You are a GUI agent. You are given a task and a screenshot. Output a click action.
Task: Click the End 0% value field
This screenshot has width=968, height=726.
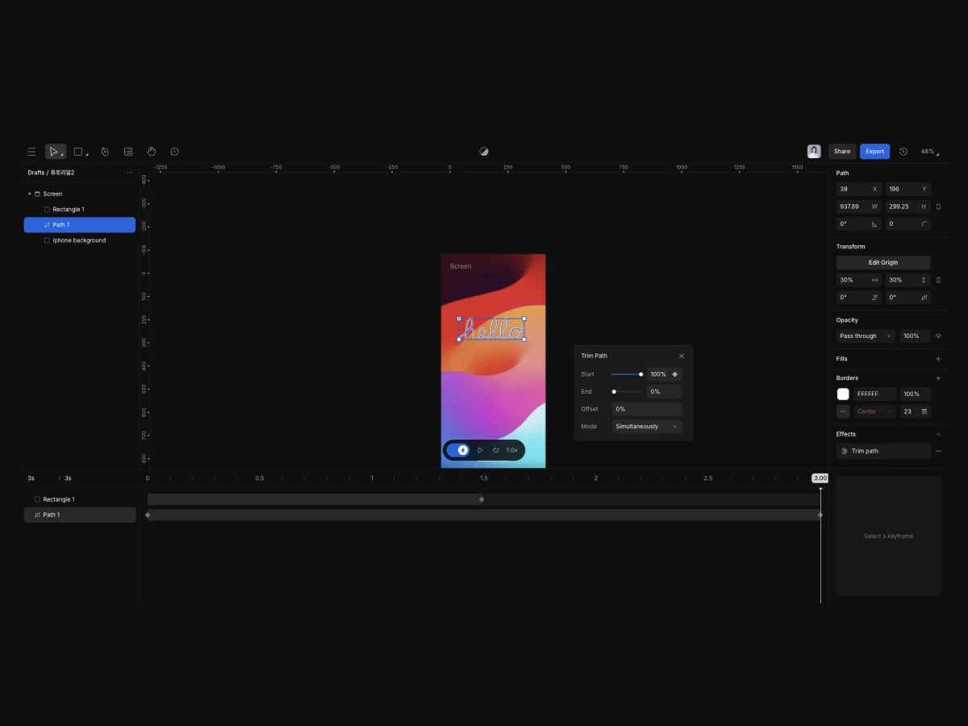665,392
